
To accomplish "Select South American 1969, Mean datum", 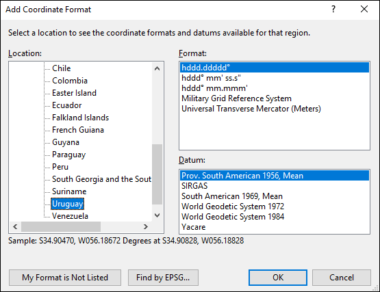I will [x=275, y=196].
